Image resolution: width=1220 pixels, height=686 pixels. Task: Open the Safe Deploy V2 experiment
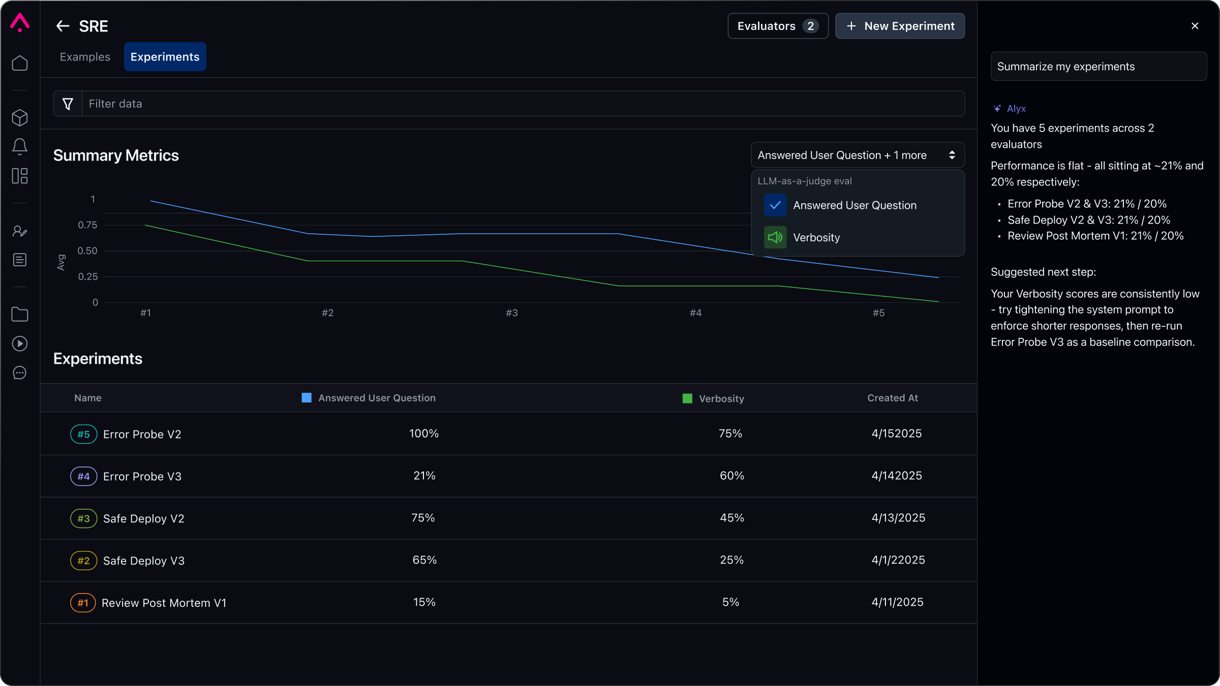click(x=143, y=519)
